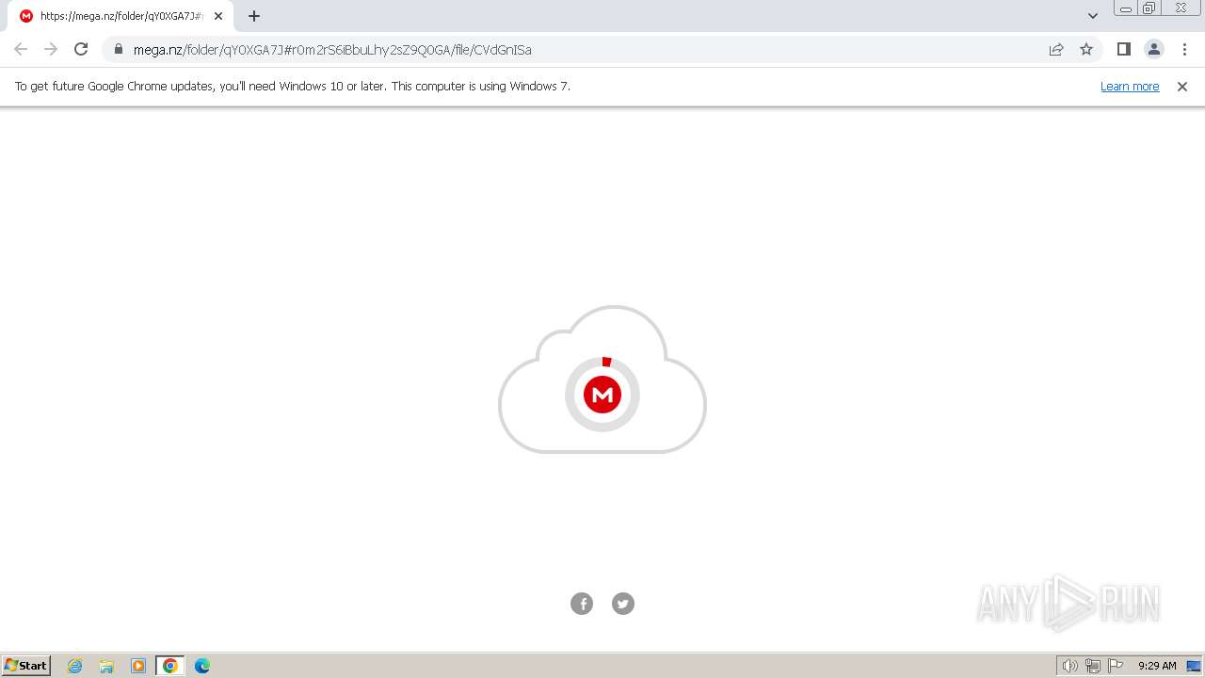This screenshot has height=678, width=1205.
Task: Launch Microsoft Edge from taskbar
Action: 202,666
